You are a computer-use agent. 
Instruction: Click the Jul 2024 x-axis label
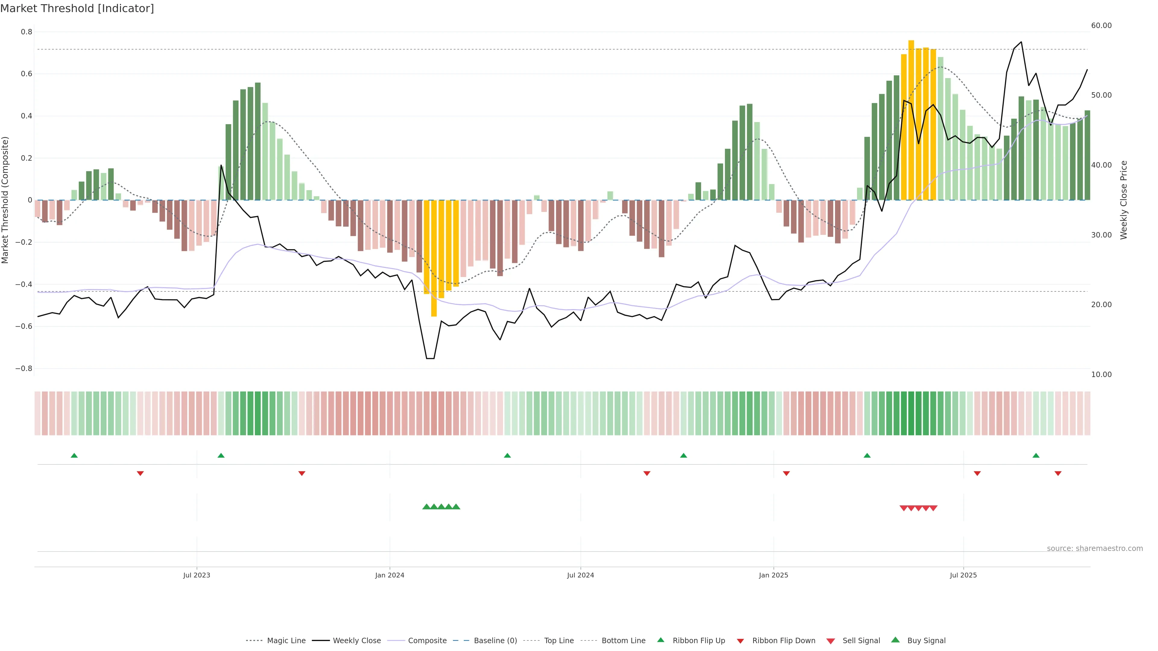[580, 575]
